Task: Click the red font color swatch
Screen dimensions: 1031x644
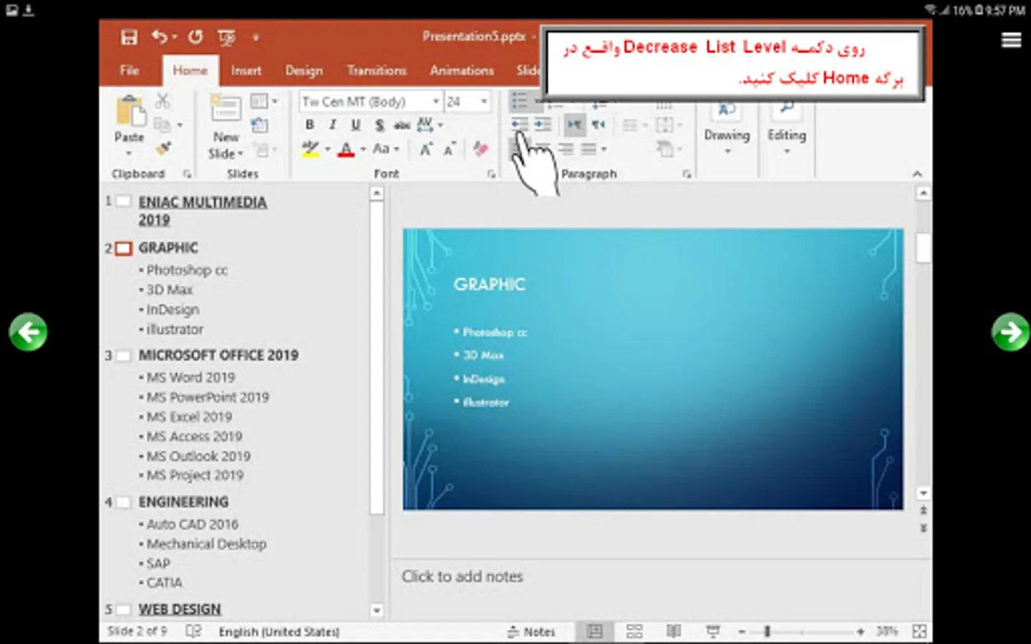Action: point(347,149)
